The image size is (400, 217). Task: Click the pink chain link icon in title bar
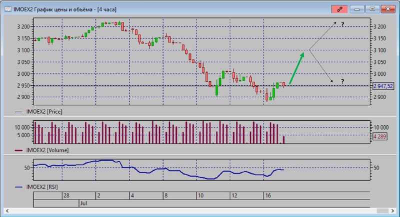(339, 9)
